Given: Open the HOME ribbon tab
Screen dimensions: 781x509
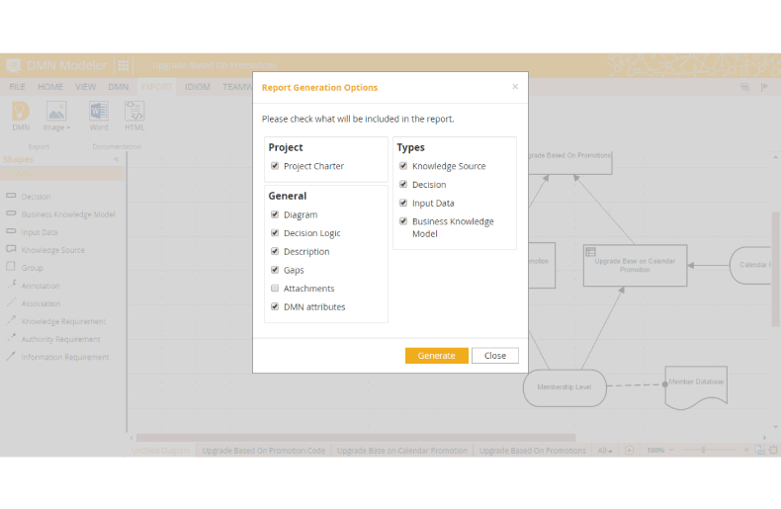Looking at the screenshot, I should coord(50,87).
